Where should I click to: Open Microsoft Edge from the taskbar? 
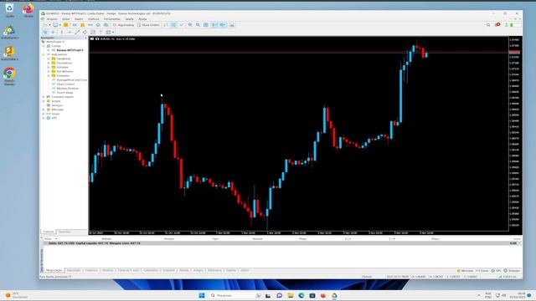point(301,295)
